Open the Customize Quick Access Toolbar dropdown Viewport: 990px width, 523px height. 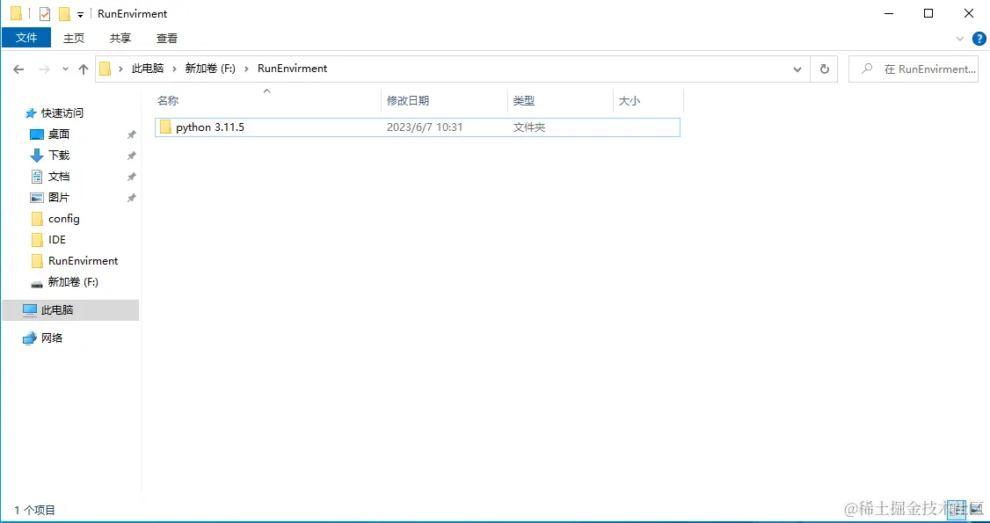(80, 15)
